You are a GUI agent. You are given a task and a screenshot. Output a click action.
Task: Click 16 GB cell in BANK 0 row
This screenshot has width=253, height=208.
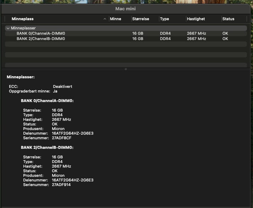point(138,33)
